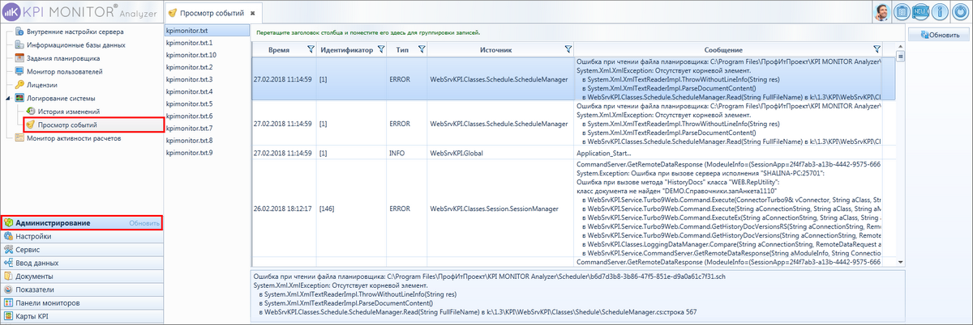
Task: Select История изменений in the tree
Action: tap(69, 111)
